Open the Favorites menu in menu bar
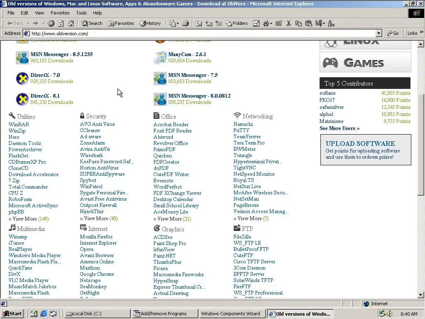Screen dimensions: 425x319 pos(60,13)
